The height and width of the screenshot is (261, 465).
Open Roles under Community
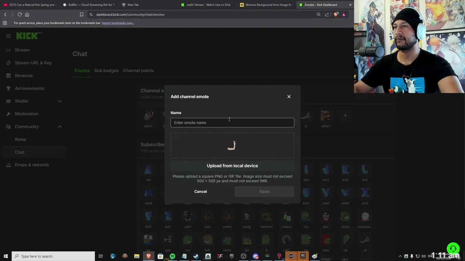(x=20, y=139)
